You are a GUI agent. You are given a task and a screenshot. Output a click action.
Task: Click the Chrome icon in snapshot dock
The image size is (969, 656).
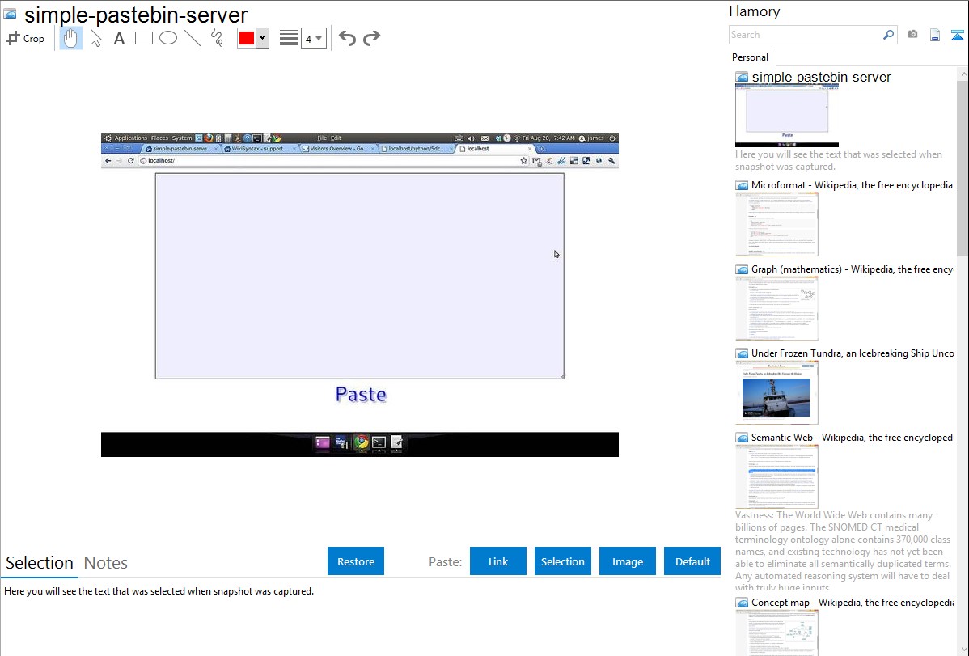362,442
